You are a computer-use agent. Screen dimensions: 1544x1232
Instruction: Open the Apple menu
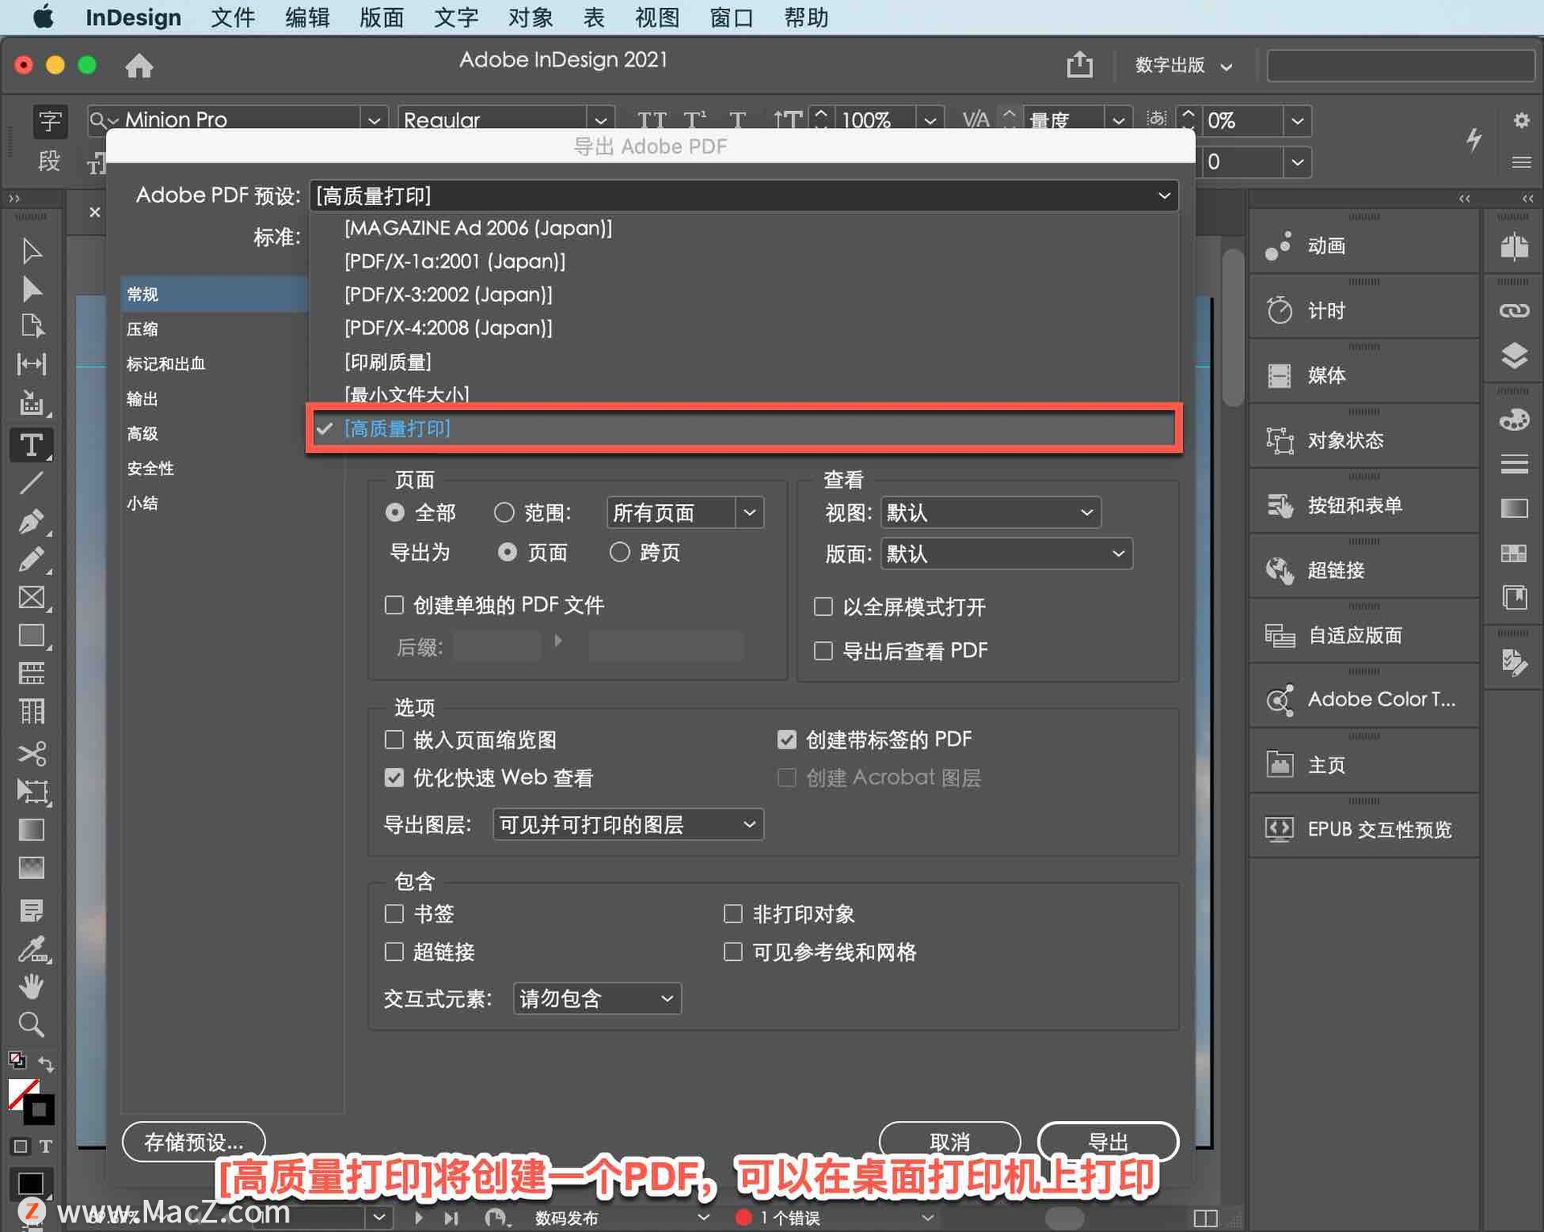[43, 18]
